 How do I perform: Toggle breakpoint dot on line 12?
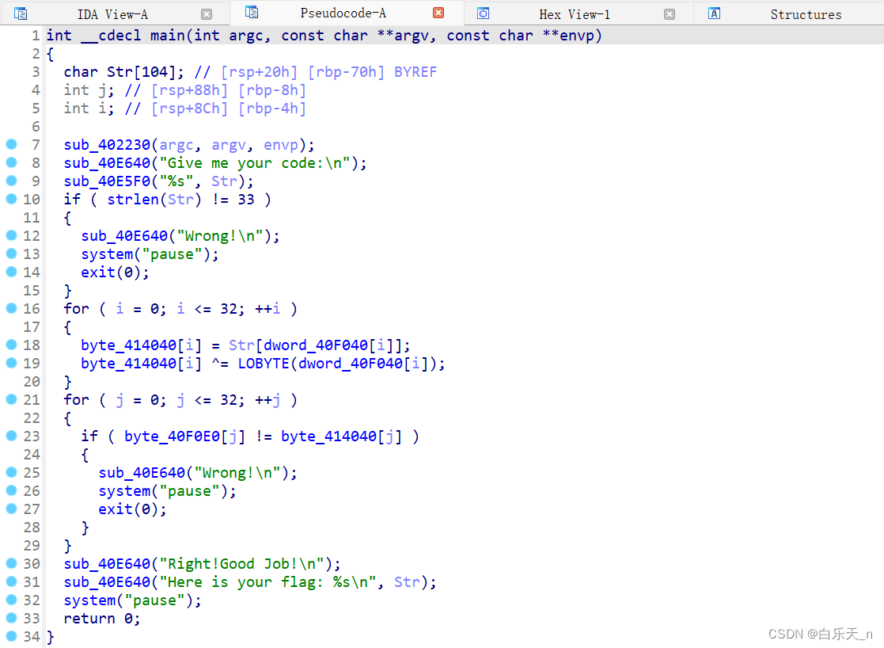pyautogui.click(x=11, y=235)
